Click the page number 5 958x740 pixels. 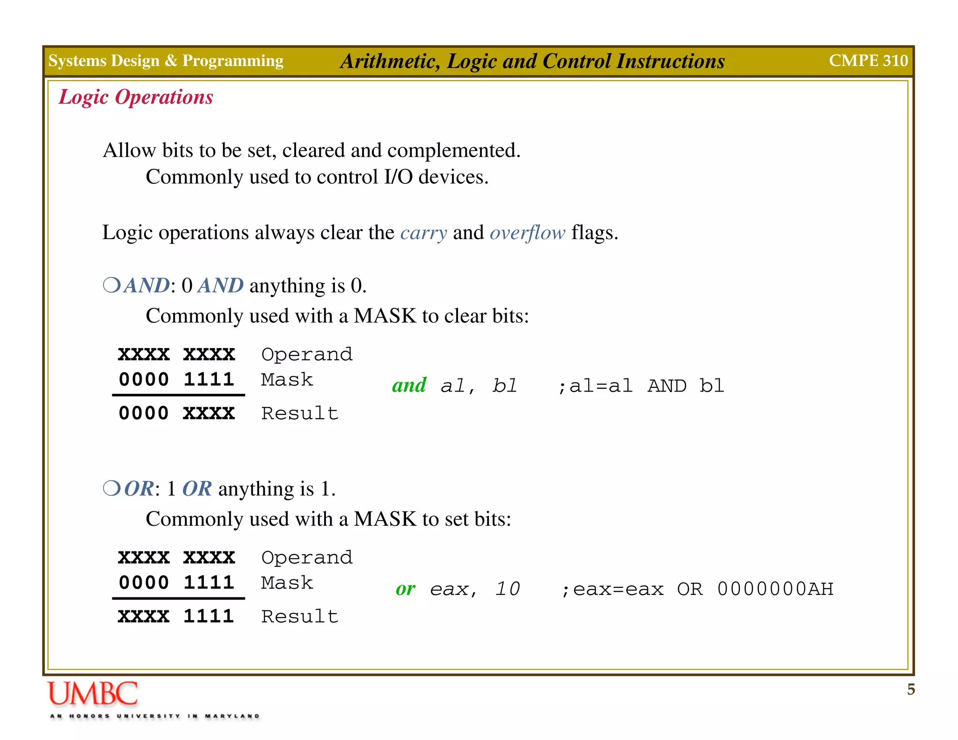pos(911,689)
